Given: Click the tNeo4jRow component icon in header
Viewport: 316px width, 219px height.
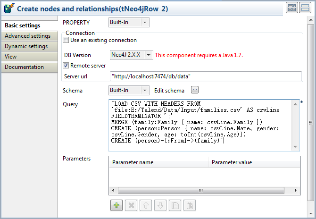Looking at the screenshot, I should pyautogui.click(x=9, y=8).
